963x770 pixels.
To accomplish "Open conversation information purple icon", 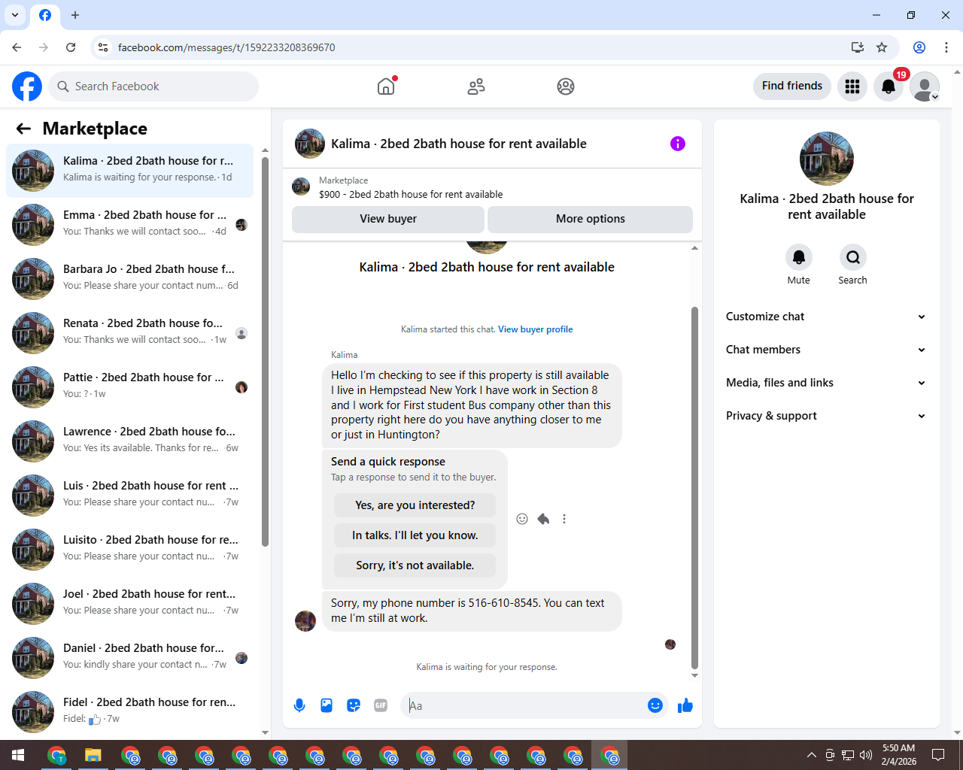I will pyautogui.click(x=678, y=144).
